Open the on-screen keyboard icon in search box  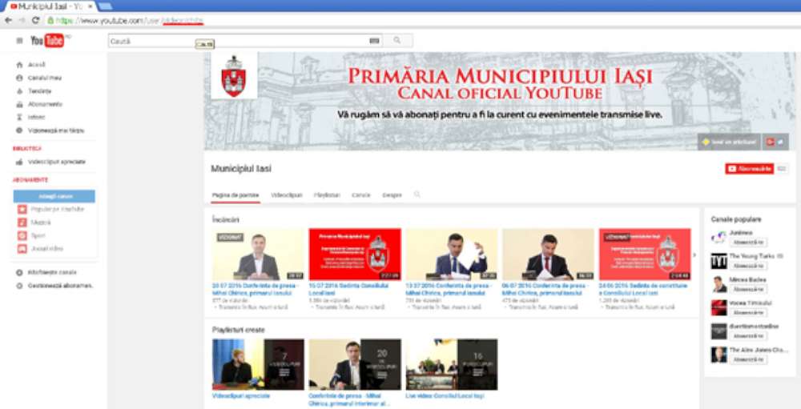point(374,41)
